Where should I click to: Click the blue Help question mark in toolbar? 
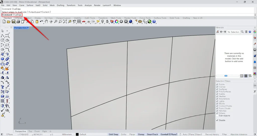(154, 21)
